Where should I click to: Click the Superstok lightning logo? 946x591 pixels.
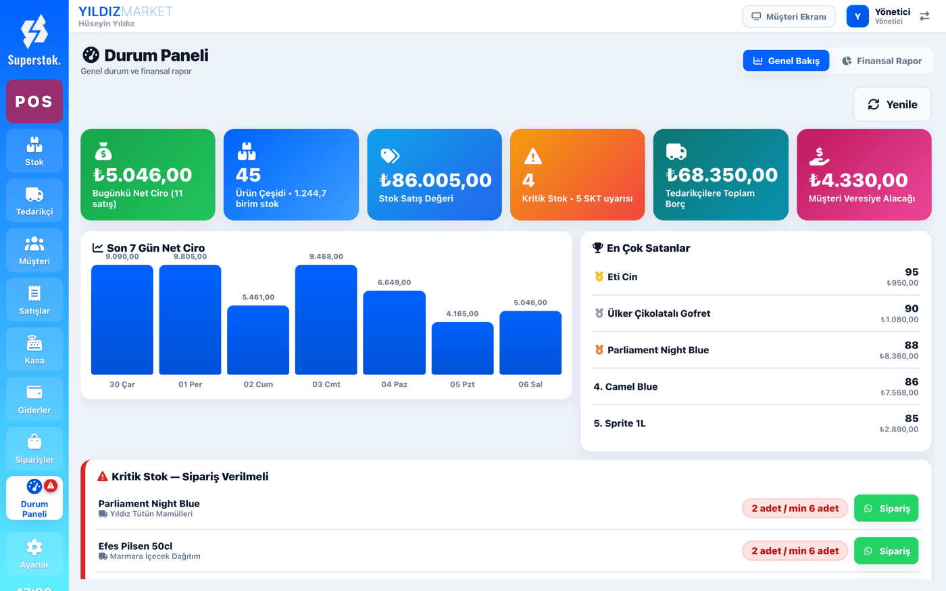point(34,32)
